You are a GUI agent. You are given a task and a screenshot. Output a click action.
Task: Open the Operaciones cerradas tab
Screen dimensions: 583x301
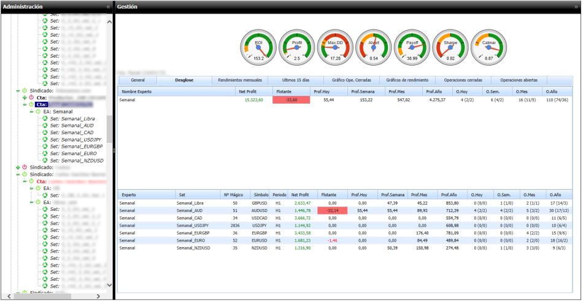tap(462, 80)
